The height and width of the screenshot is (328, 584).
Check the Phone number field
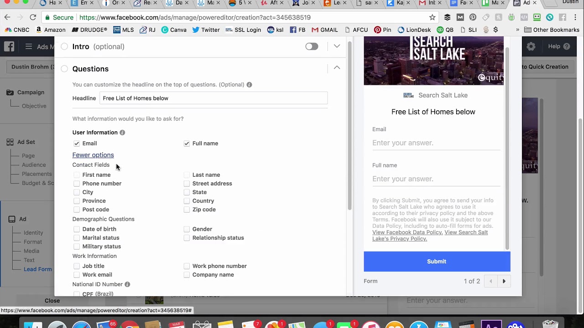(77, 184)
